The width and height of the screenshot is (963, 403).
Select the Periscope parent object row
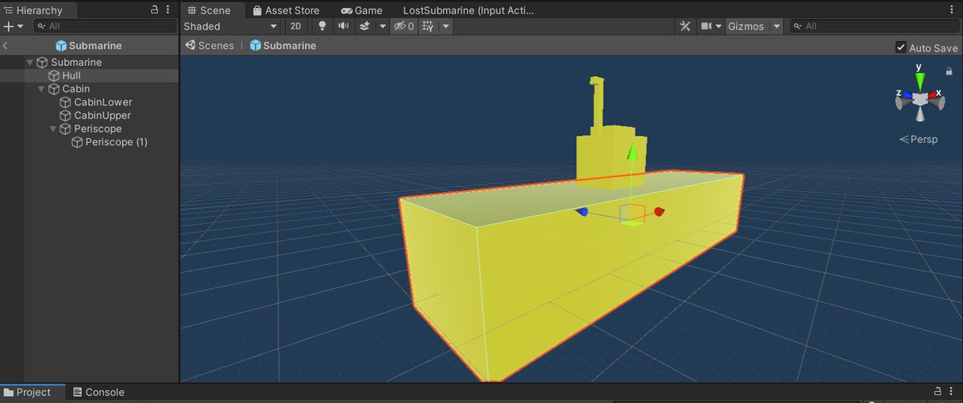[x=89, y=128]
